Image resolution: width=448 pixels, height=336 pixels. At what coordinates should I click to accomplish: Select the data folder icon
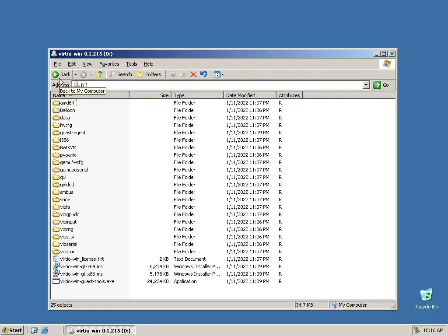[56, 118]
